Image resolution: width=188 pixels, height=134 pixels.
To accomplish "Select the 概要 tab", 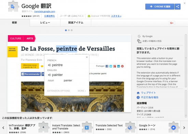I will click(x=15, y=23).
